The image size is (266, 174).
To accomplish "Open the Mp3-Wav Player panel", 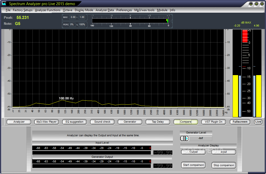I will pos(46,122).
